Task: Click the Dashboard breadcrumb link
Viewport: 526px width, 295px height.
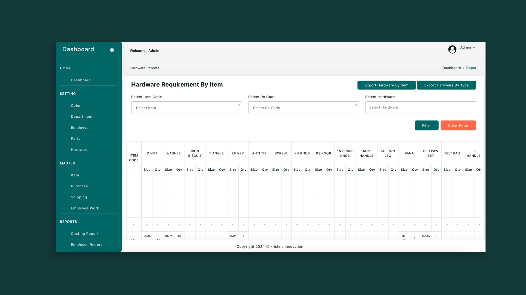Action: [451, 68]
